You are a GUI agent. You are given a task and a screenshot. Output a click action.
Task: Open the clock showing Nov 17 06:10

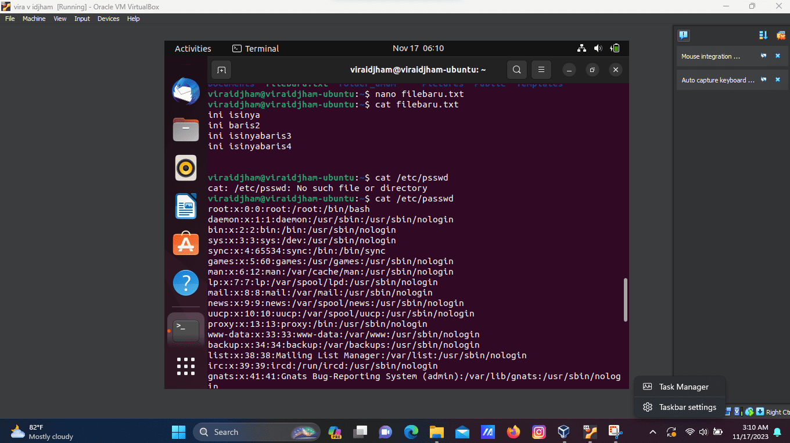pos(418,49)
